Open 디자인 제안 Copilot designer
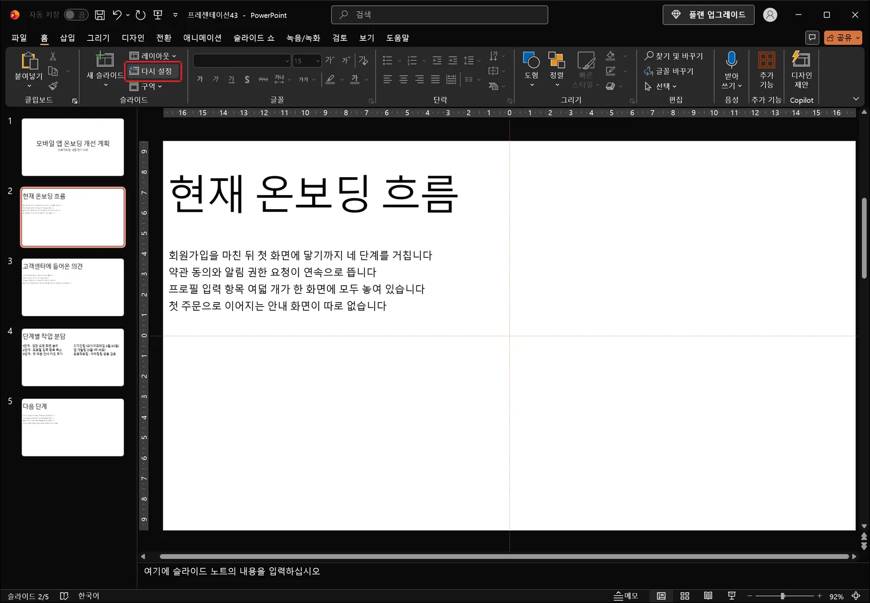This screenshot has height=603, width=870. 801,69
